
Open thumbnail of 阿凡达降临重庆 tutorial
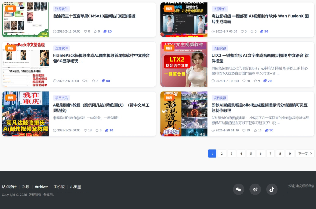26,114
